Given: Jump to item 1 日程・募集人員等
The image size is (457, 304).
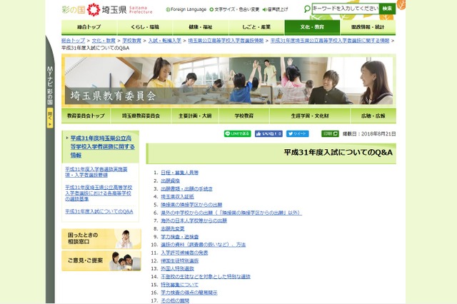Looking at the screenshot, I should click(x=179, y=173).
